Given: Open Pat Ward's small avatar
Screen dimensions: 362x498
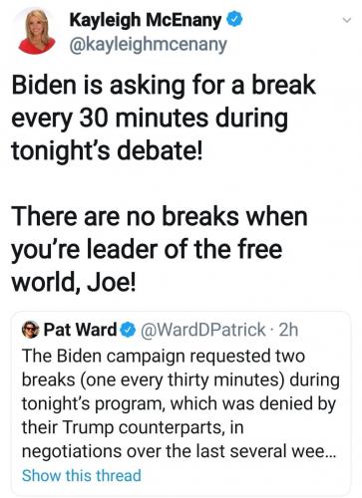Looking at the screenshot, I should [31, 330].
